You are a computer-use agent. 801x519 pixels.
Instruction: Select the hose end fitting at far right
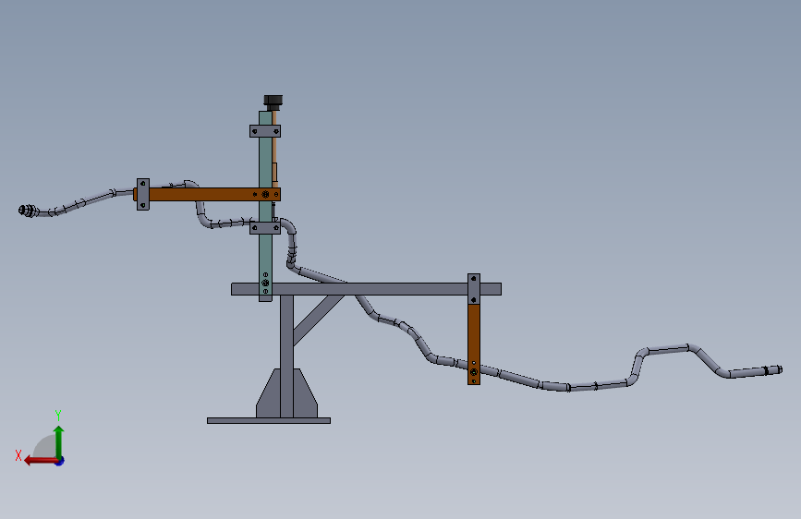[773, 369]
